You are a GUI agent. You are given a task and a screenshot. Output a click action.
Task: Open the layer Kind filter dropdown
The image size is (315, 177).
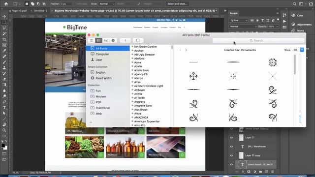click(239, 20)
